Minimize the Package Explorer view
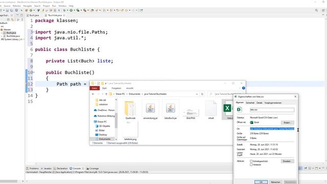 18,15
